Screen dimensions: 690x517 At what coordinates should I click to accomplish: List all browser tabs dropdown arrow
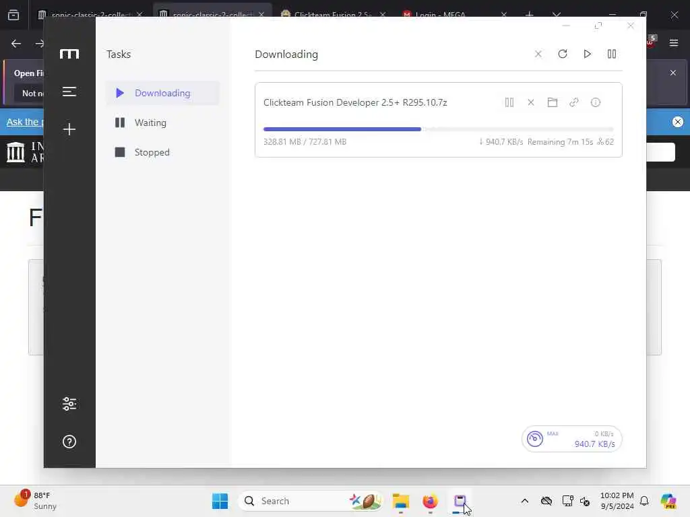[556, 15]
